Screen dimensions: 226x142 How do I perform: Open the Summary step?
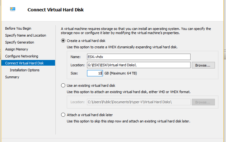pos(12,77)
